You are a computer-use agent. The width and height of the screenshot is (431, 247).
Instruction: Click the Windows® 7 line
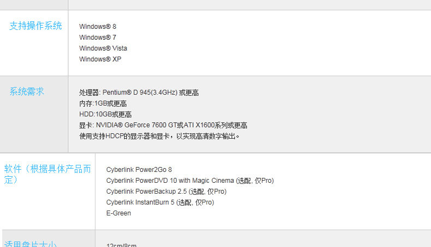coord(98,38)
